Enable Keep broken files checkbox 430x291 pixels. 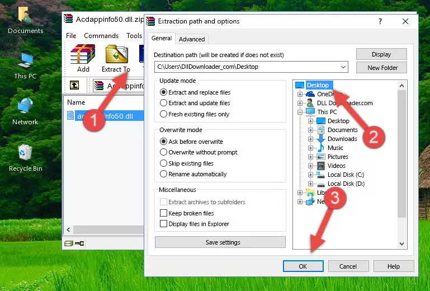pyautogui.click(x=163, y=213)
